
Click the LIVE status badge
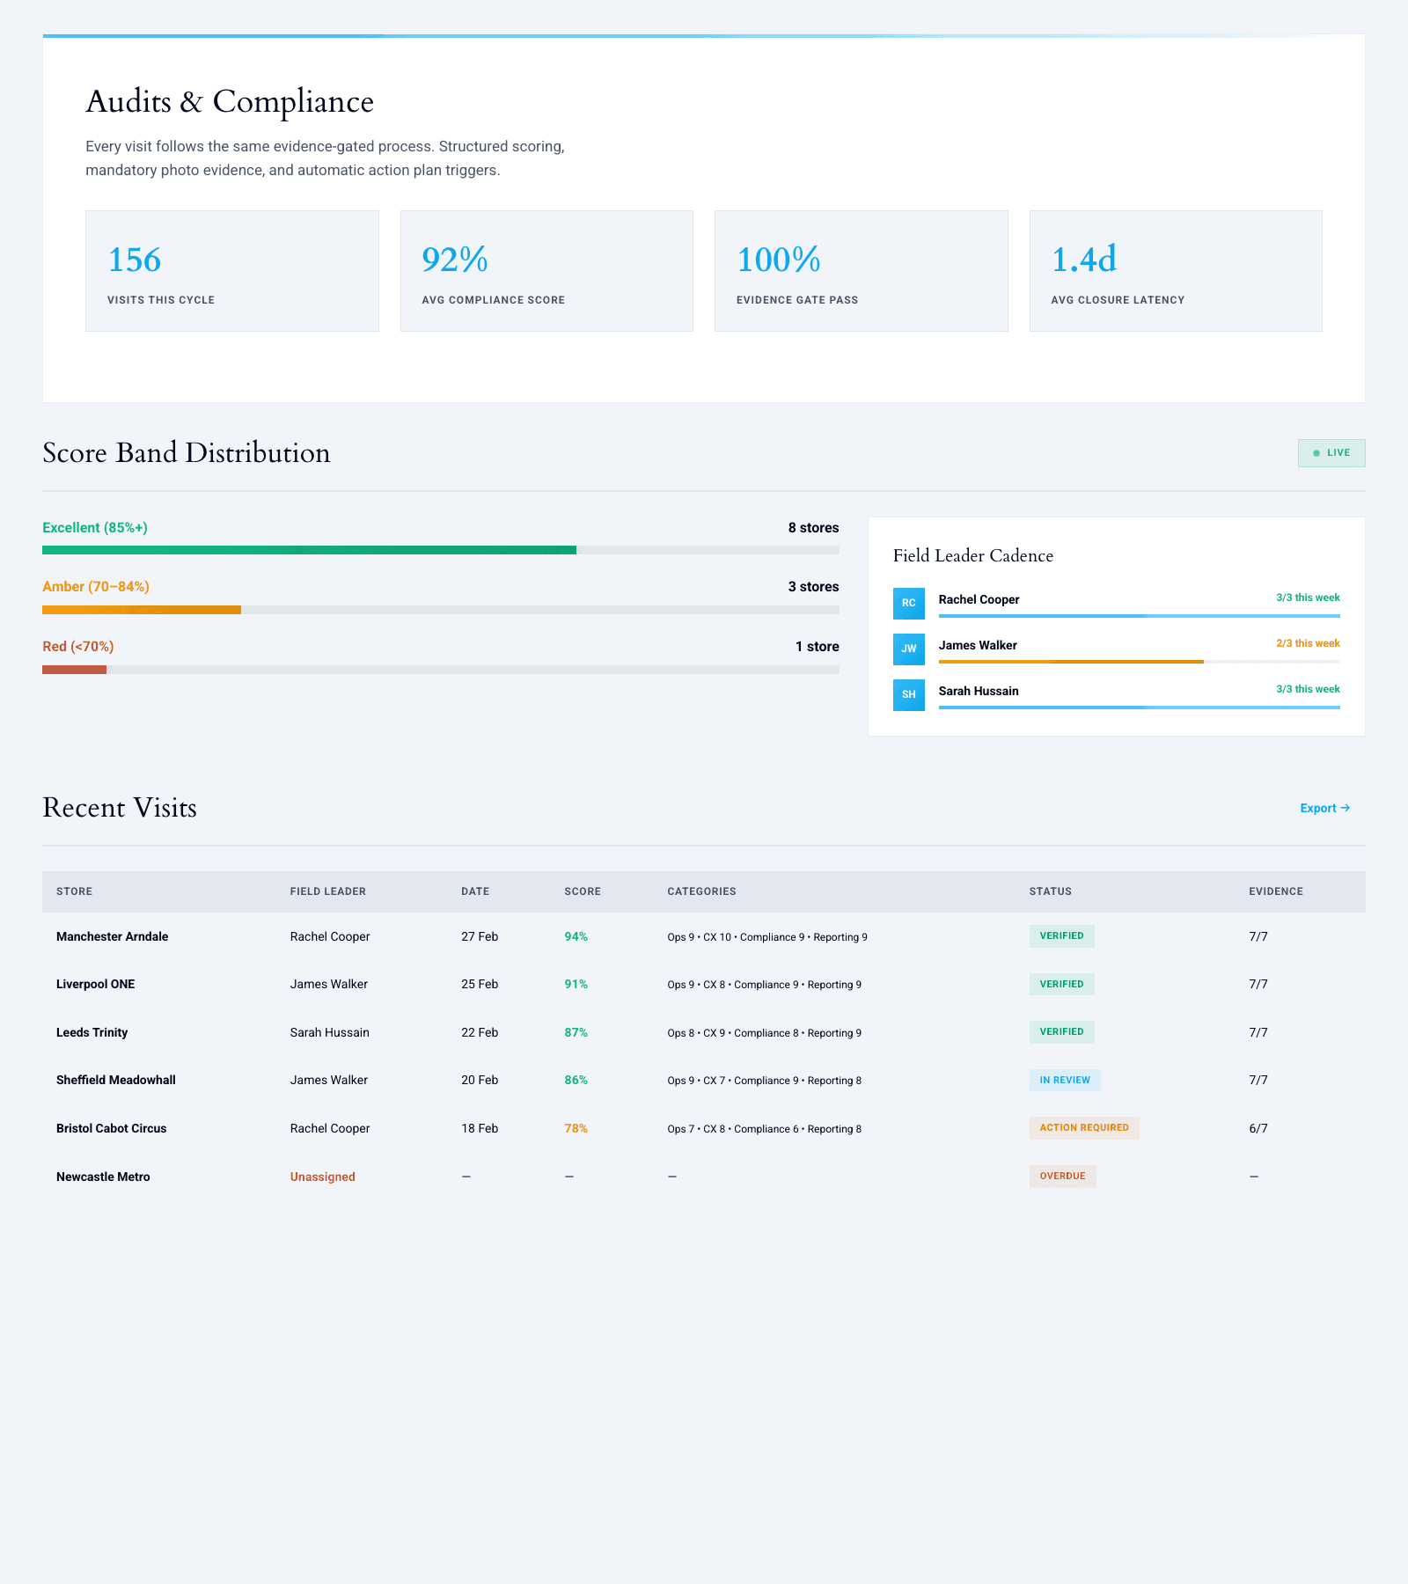coord(1331,453)
